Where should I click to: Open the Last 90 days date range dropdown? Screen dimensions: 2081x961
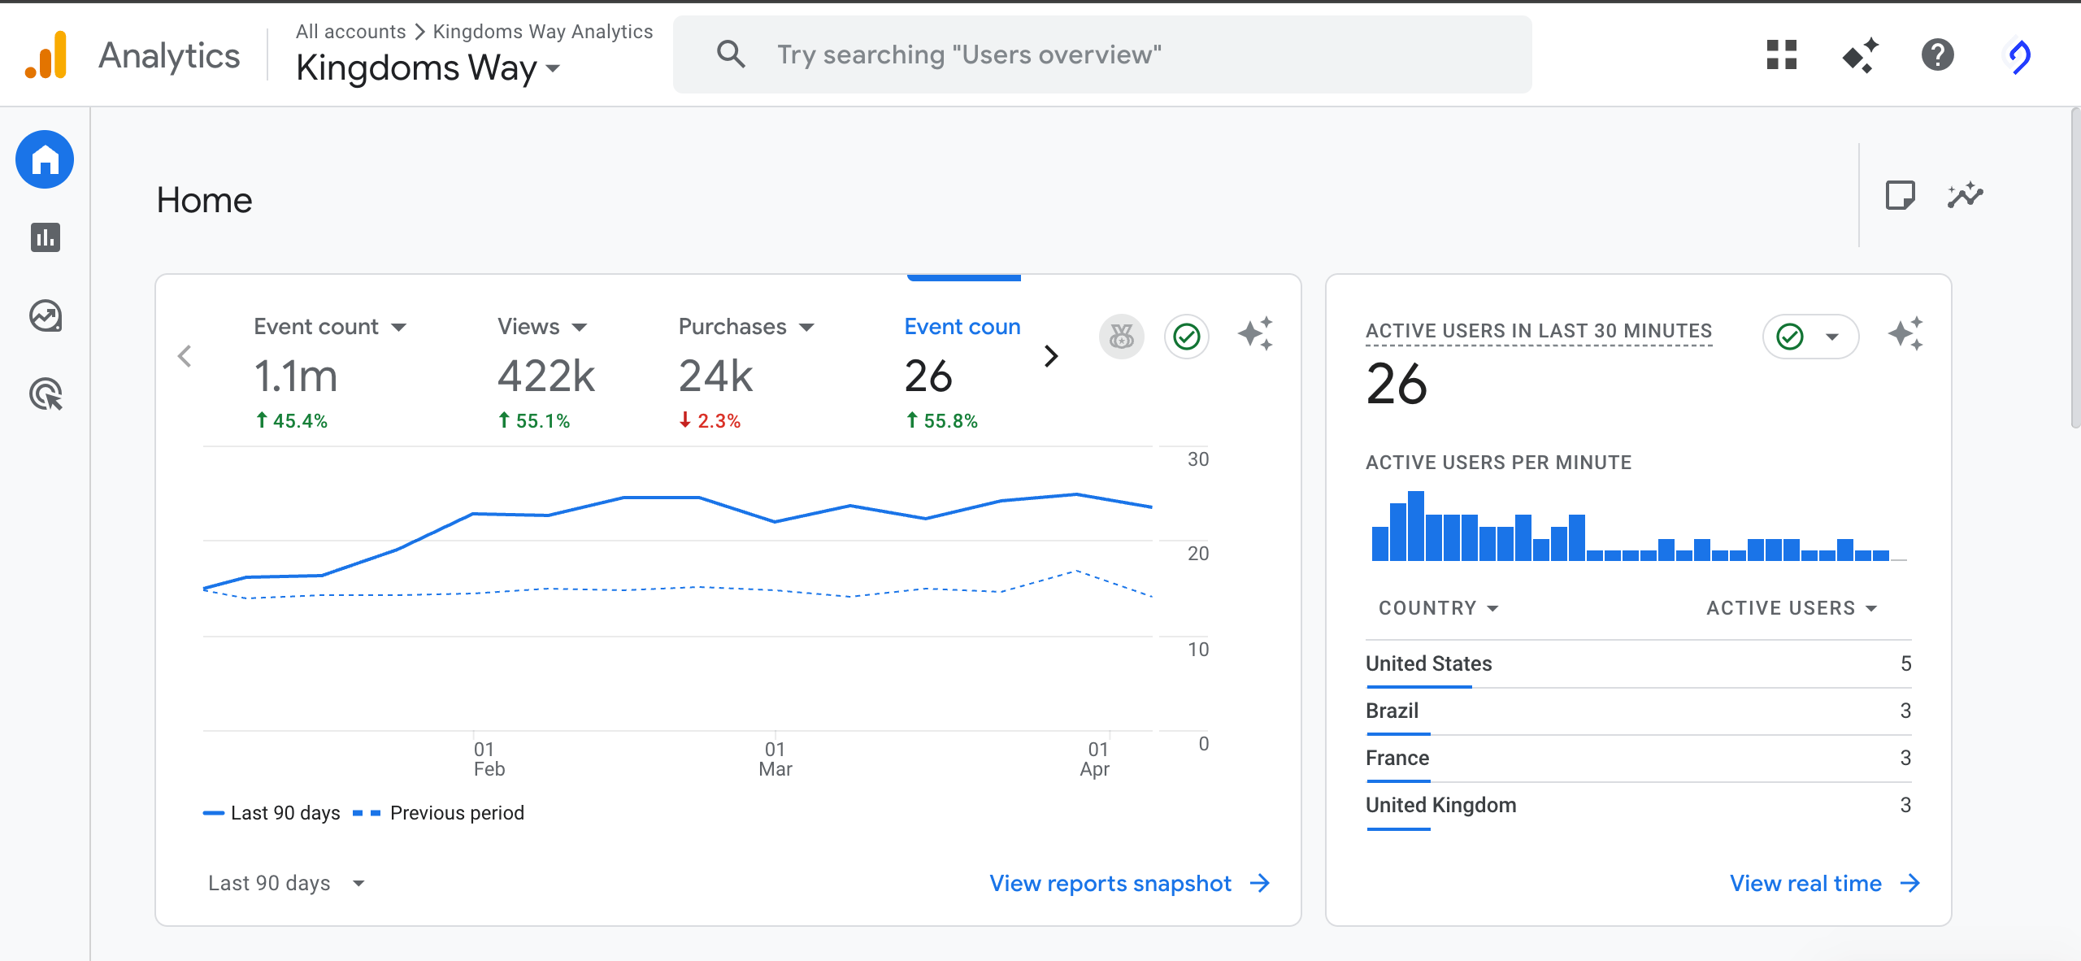(x=286, y=883)
